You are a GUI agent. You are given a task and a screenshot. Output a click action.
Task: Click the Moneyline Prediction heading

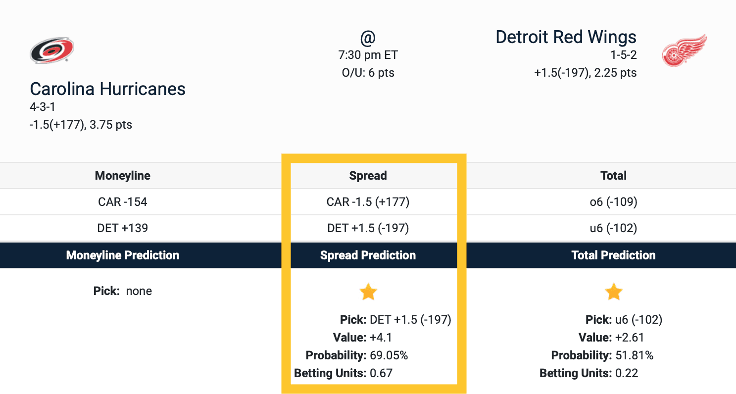coord(122,255)
